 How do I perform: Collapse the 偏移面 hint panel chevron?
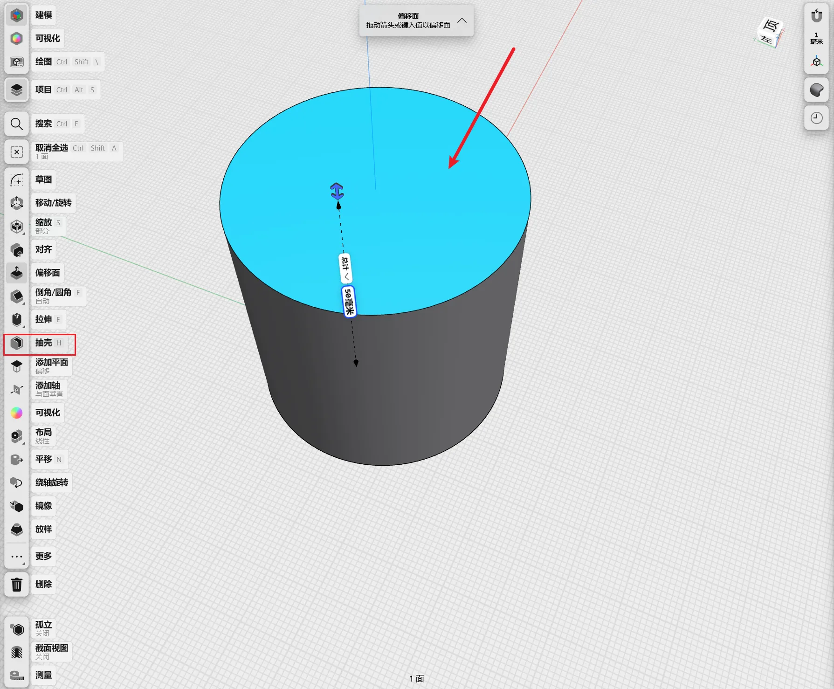462,21
